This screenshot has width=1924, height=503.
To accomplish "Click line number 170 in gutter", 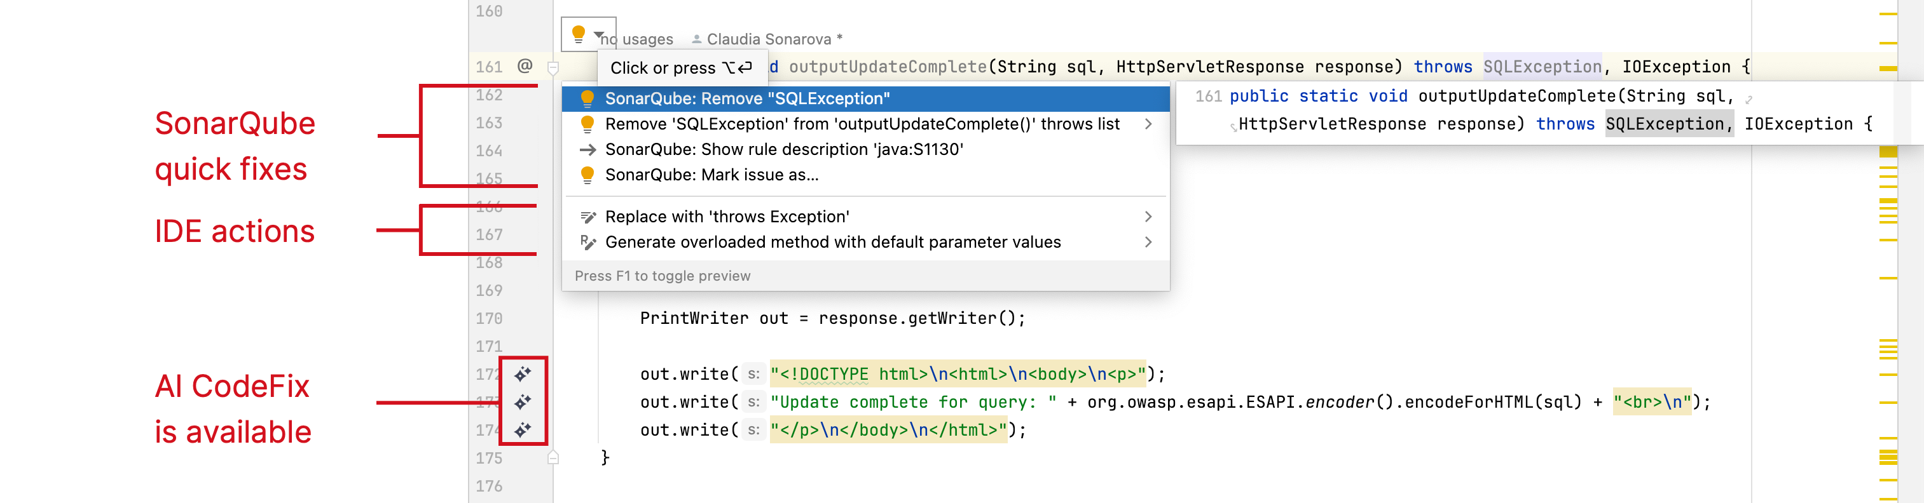I will pyautogui.click(x=489, y=319).
